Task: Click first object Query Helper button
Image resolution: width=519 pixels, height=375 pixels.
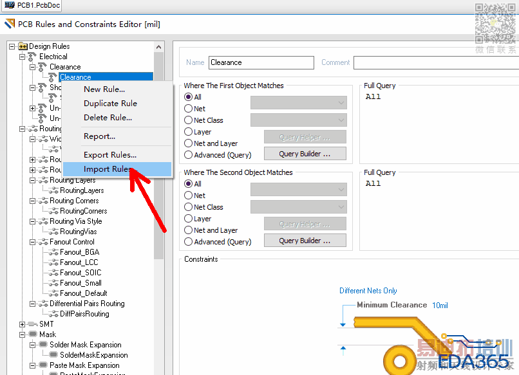Action: tap(305, 137)
